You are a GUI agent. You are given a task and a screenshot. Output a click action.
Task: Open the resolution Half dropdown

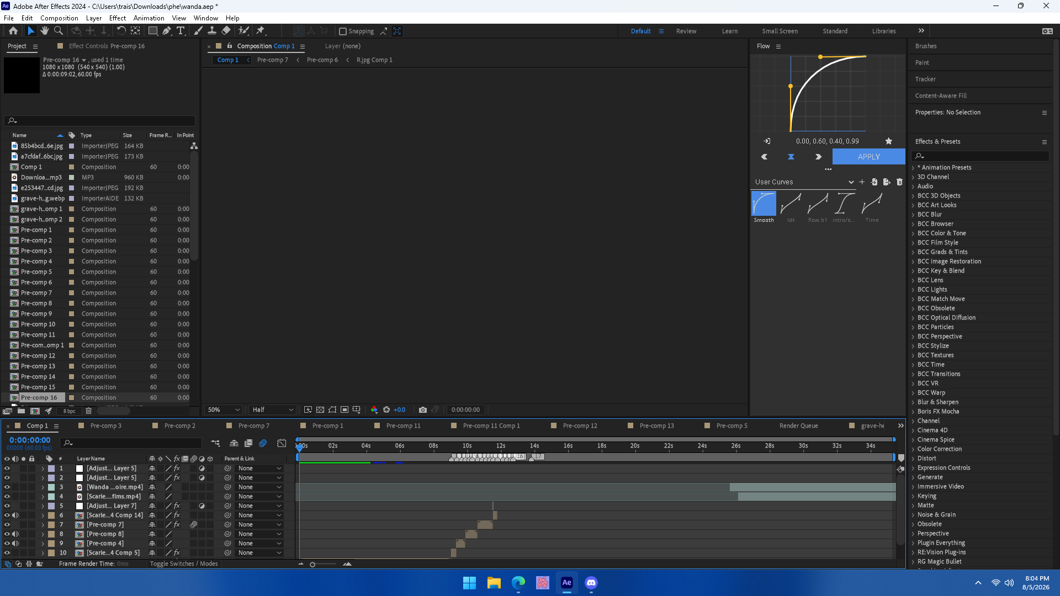[273, 410]
